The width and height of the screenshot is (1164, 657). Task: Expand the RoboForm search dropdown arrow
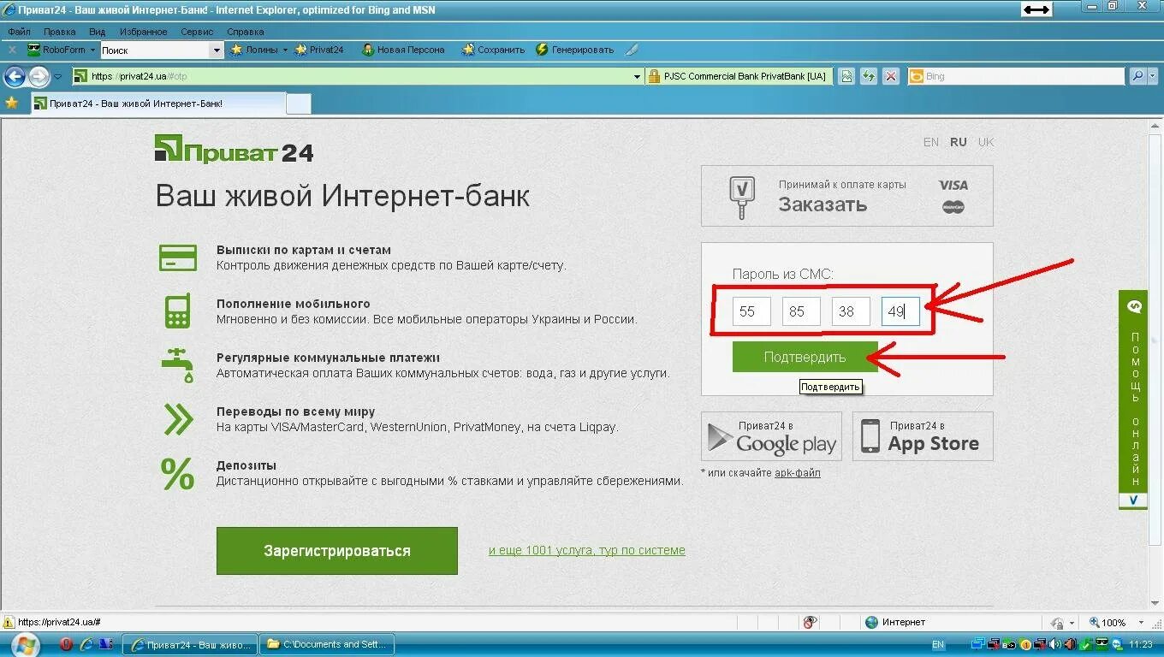[217, 50]
